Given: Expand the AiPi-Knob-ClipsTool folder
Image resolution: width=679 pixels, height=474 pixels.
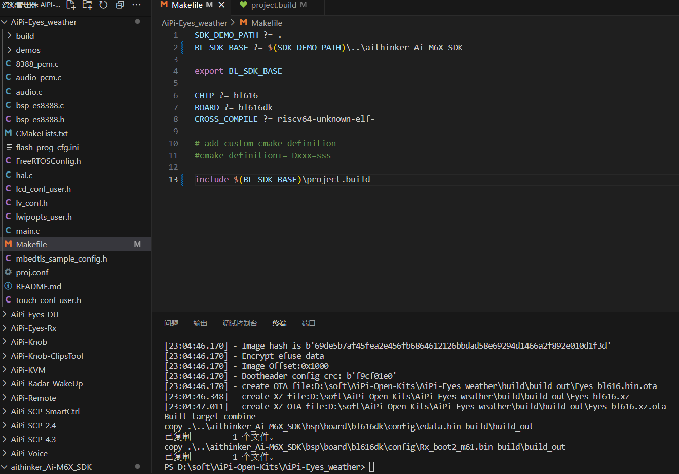Looking at the screenshot, I should click(x=76, y=356).
